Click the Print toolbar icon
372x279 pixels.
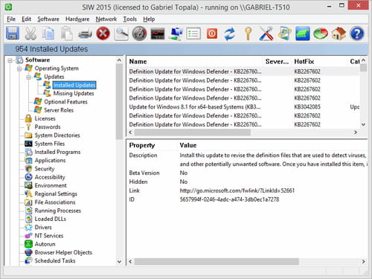click(x=85, y=33)
